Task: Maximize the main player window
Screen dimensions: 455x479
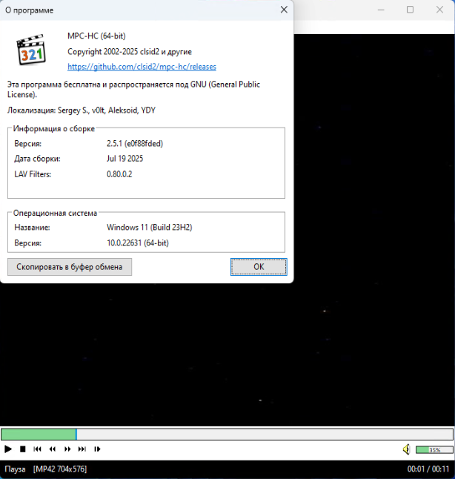Action: pos(410,10)
